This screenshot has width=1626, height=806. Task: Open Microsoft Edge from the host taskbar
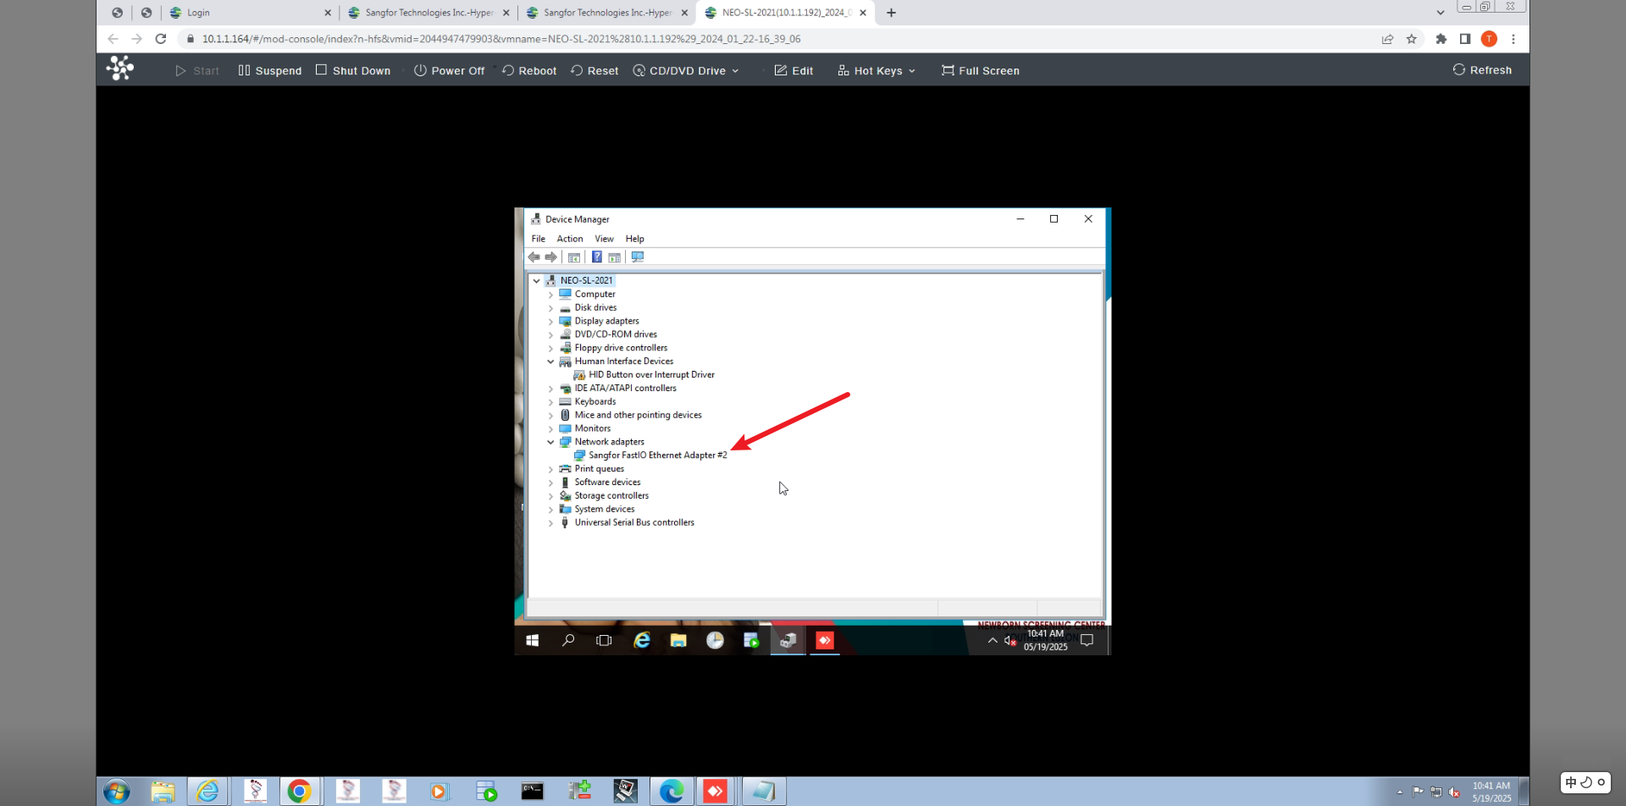[672, 792]
